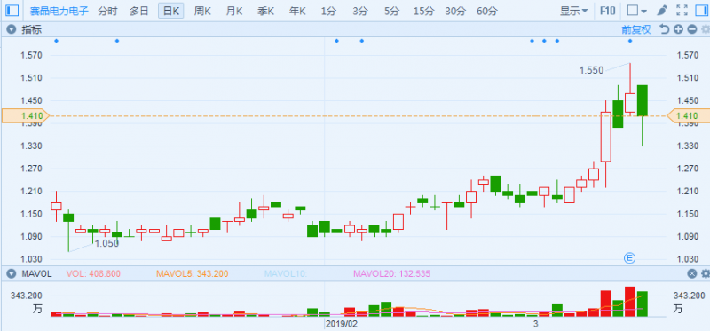Open the window layout square dropdown
The height and width of the screenshot is (331, 710).
point(637,11)
